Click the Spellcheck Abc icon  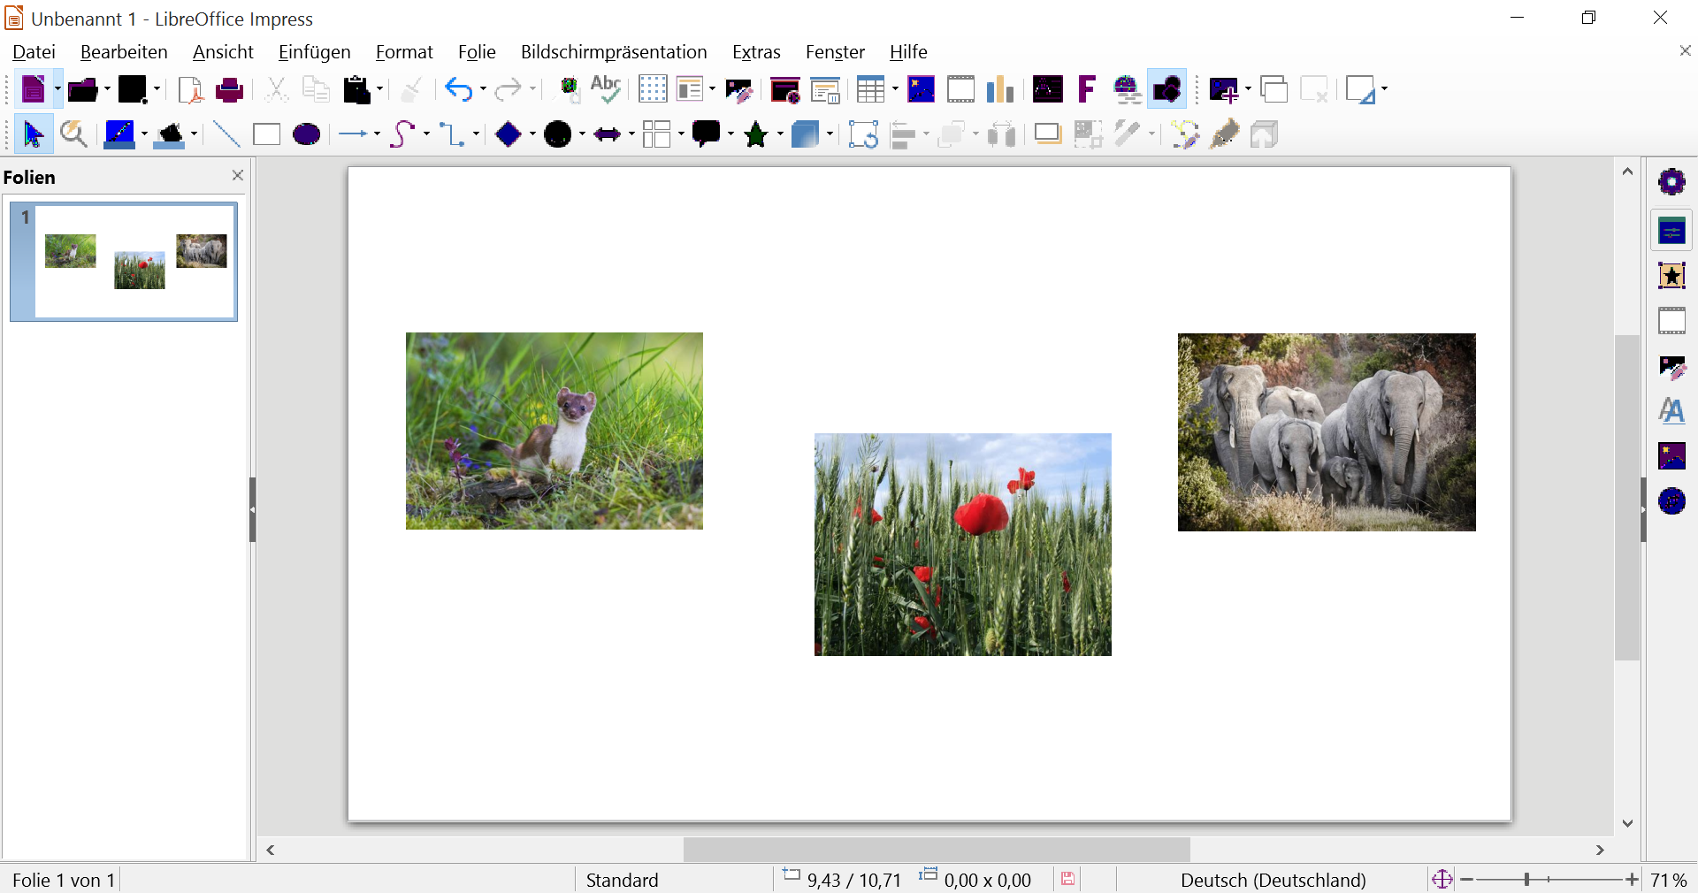[606, 89]
